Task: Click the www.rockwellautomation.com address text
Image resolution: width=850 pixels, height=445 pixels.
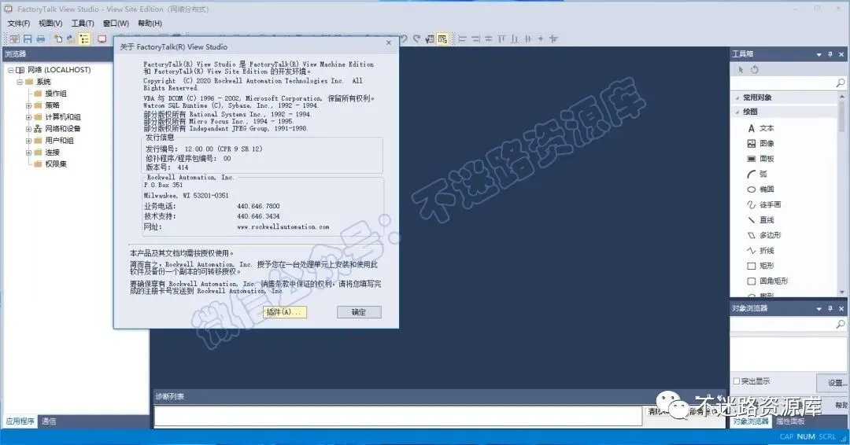Action: point(283,227)
